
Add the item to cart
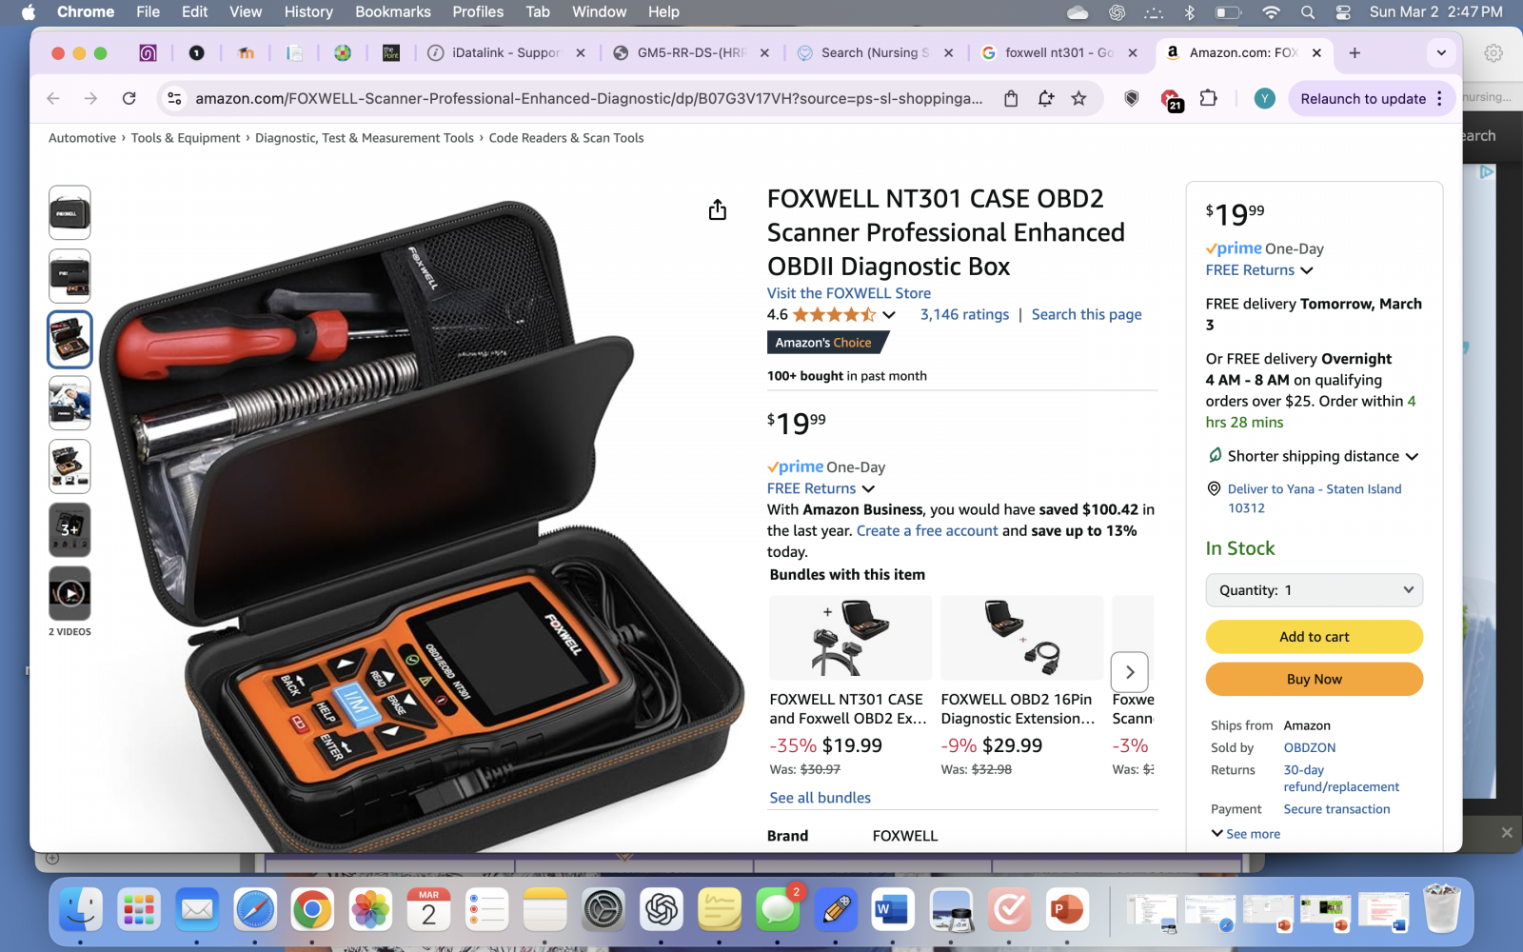[1314, 637]
